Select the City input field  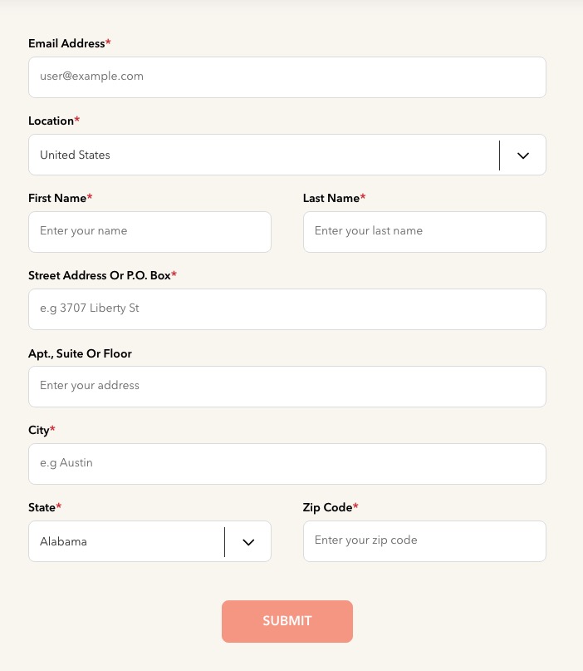point(287,464)
